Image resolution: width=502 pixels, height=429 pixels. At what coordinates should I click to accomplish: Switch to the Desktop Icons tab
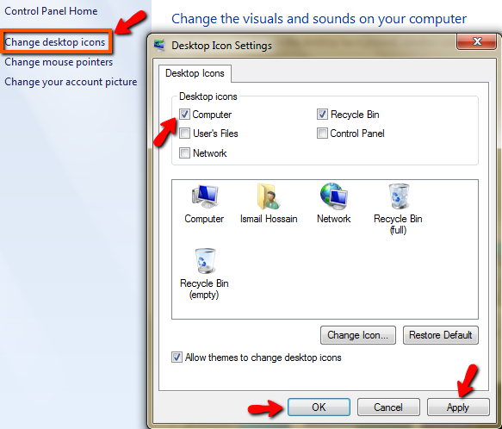[195, 73]
